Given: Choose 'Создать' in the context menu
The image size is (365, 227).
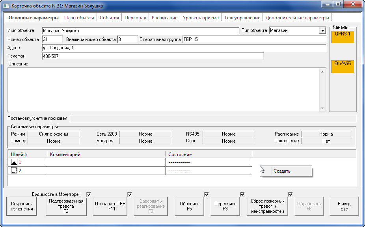Looking at the screenshot, I should point(286,171).
